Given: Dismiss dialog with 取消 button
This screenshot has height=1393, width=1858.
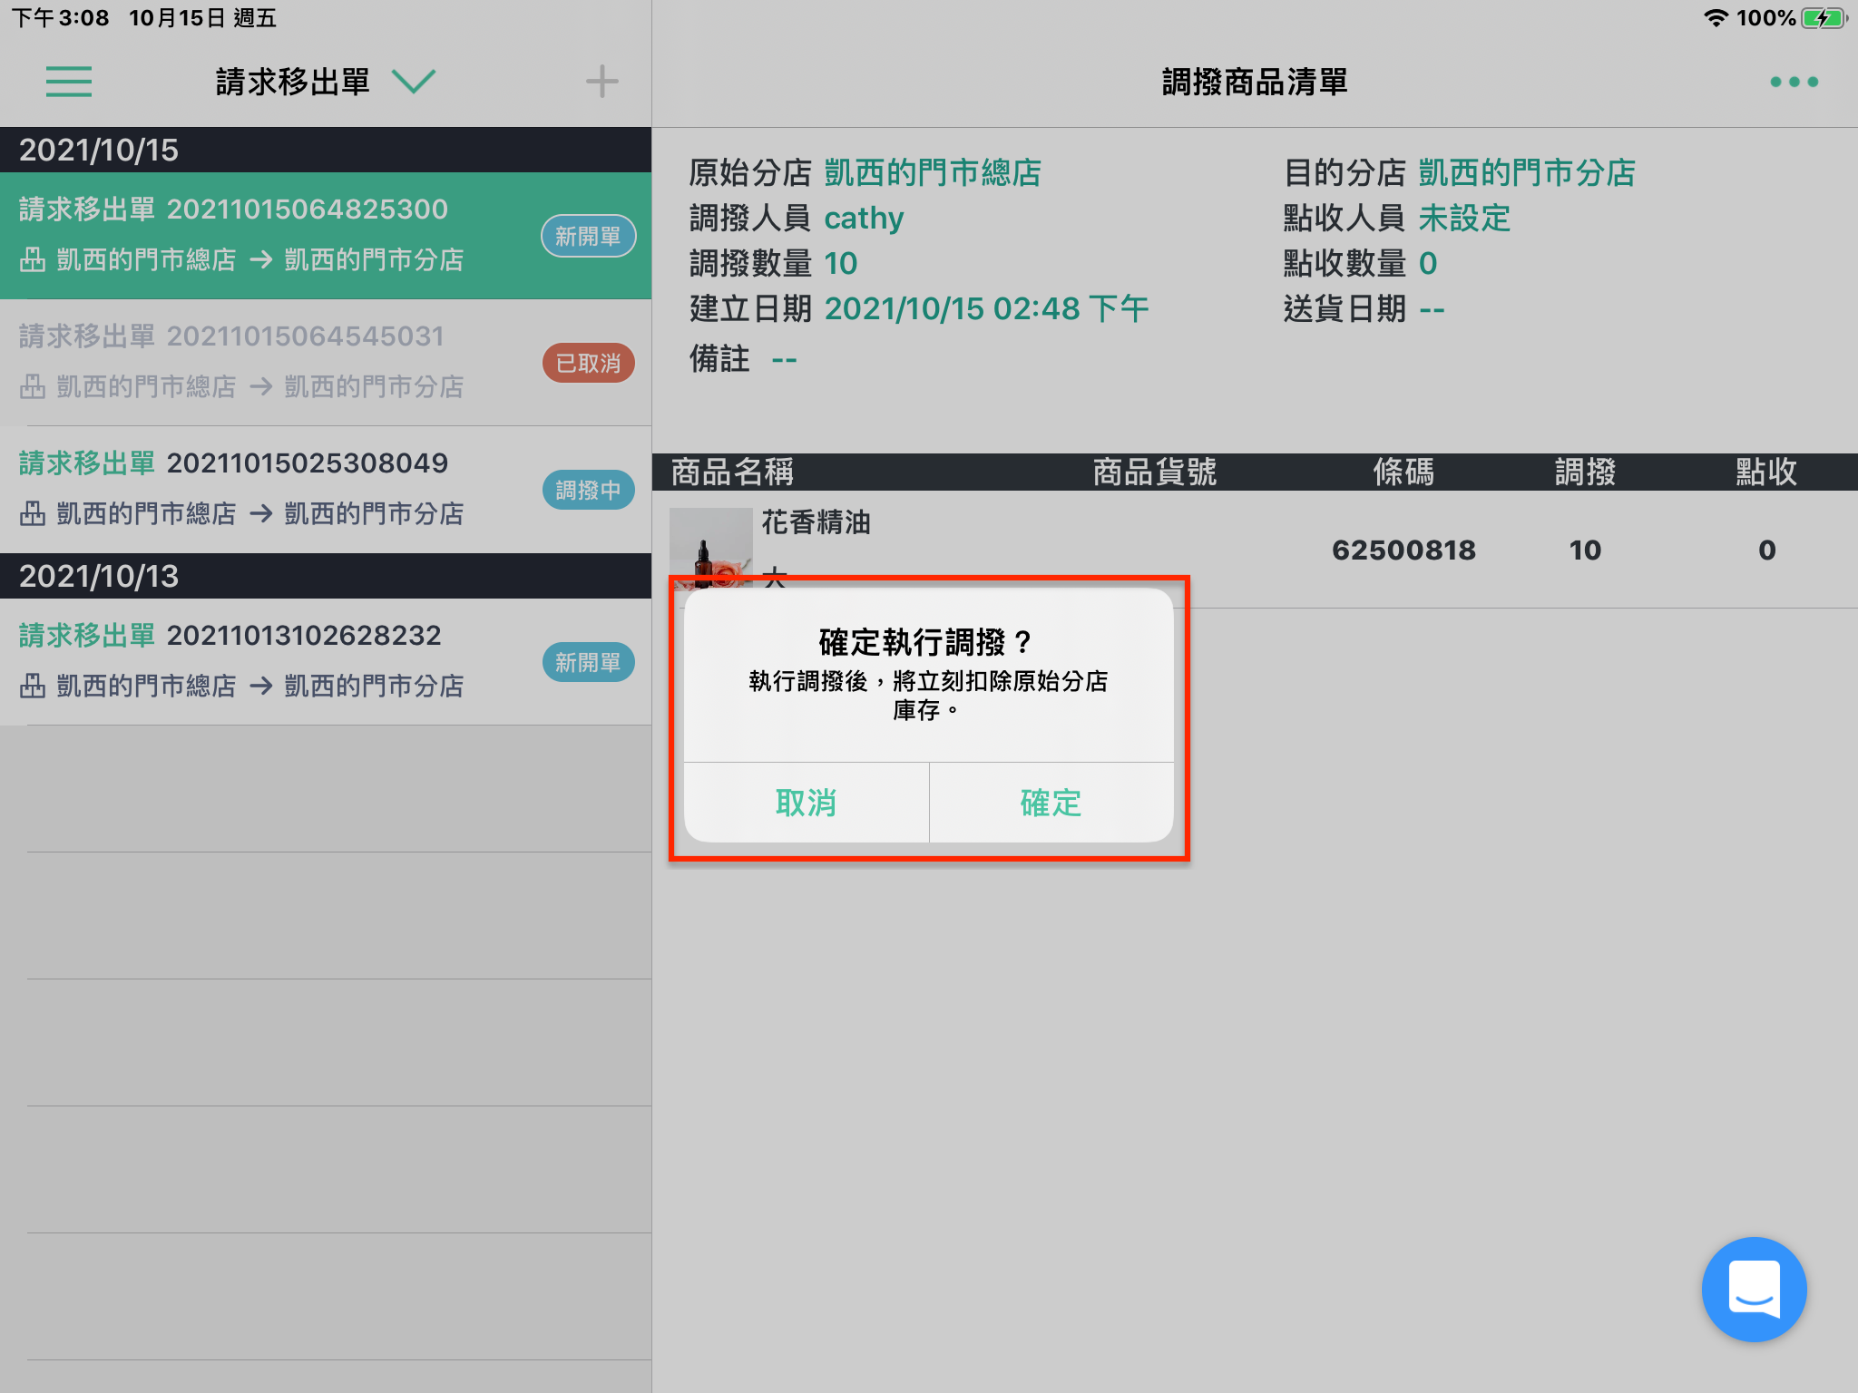Looking at the screenshot, I should [807, 803].
